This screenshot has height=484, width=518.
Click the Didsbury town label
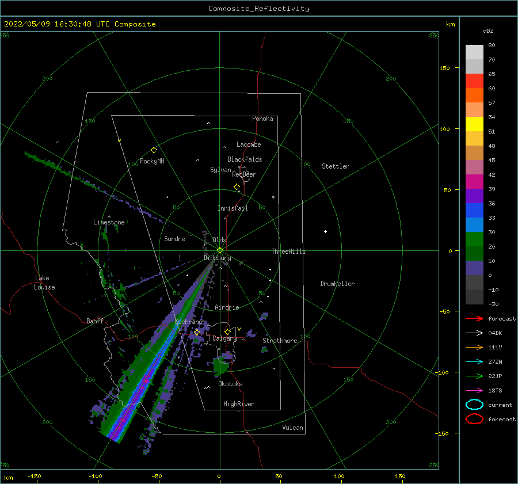tap(217, 258)
